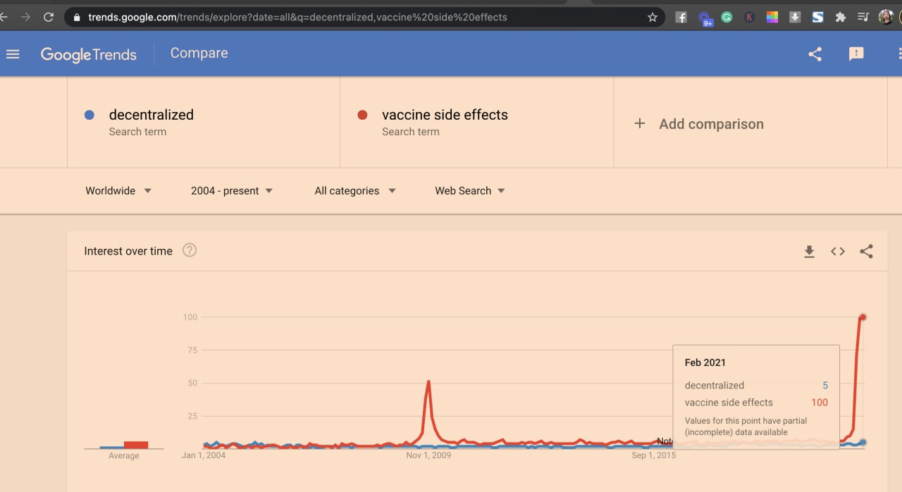Click the 'Sep 1, 2015' axis label
Image resolution: width=902 pixels, height=492 pixels.
point(653,455)
